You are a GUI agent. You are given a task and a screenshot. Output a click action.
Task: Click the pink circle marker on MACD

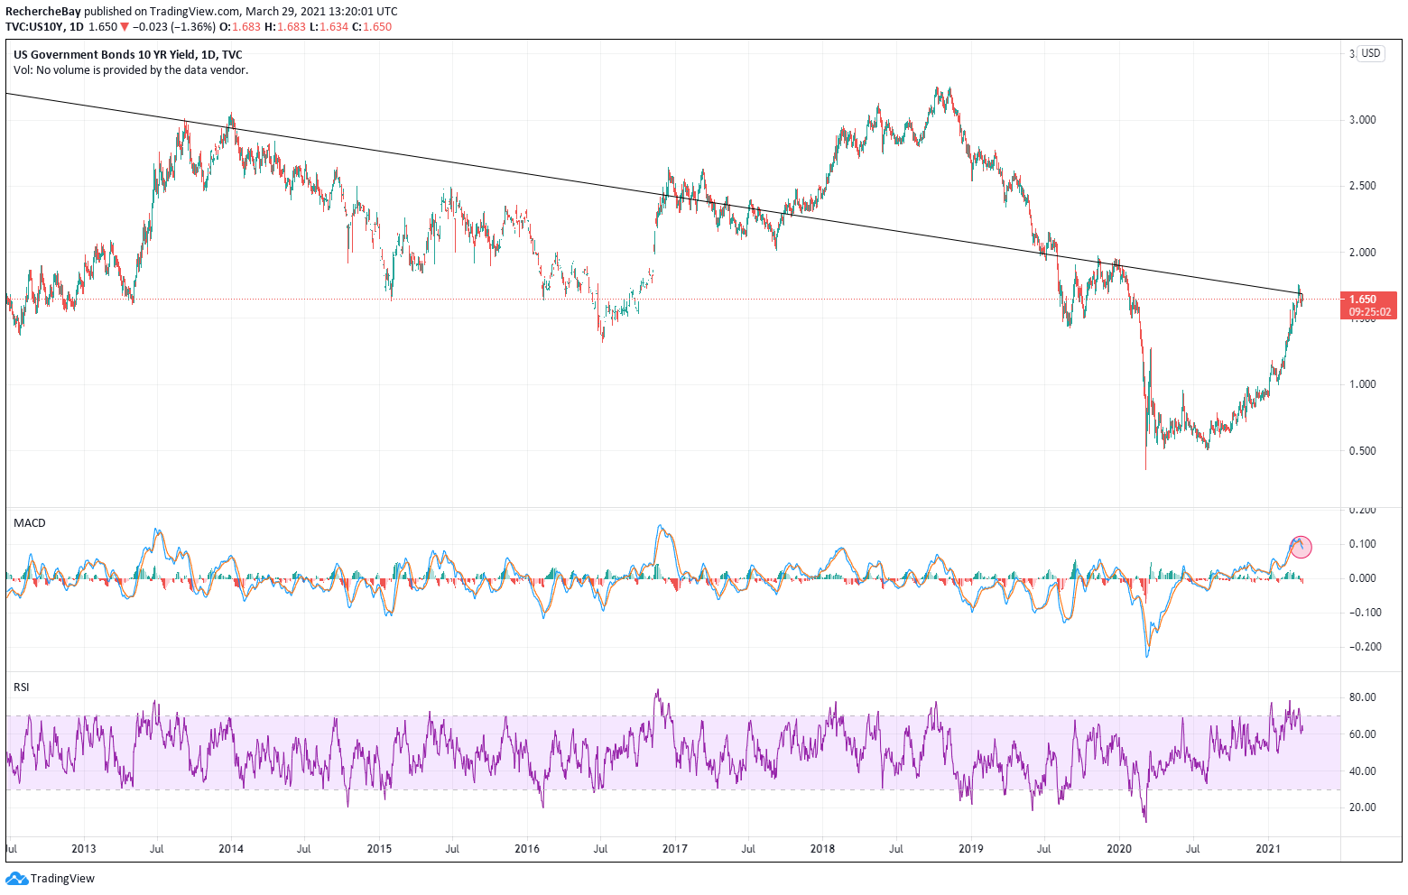tap(1300, 546)
